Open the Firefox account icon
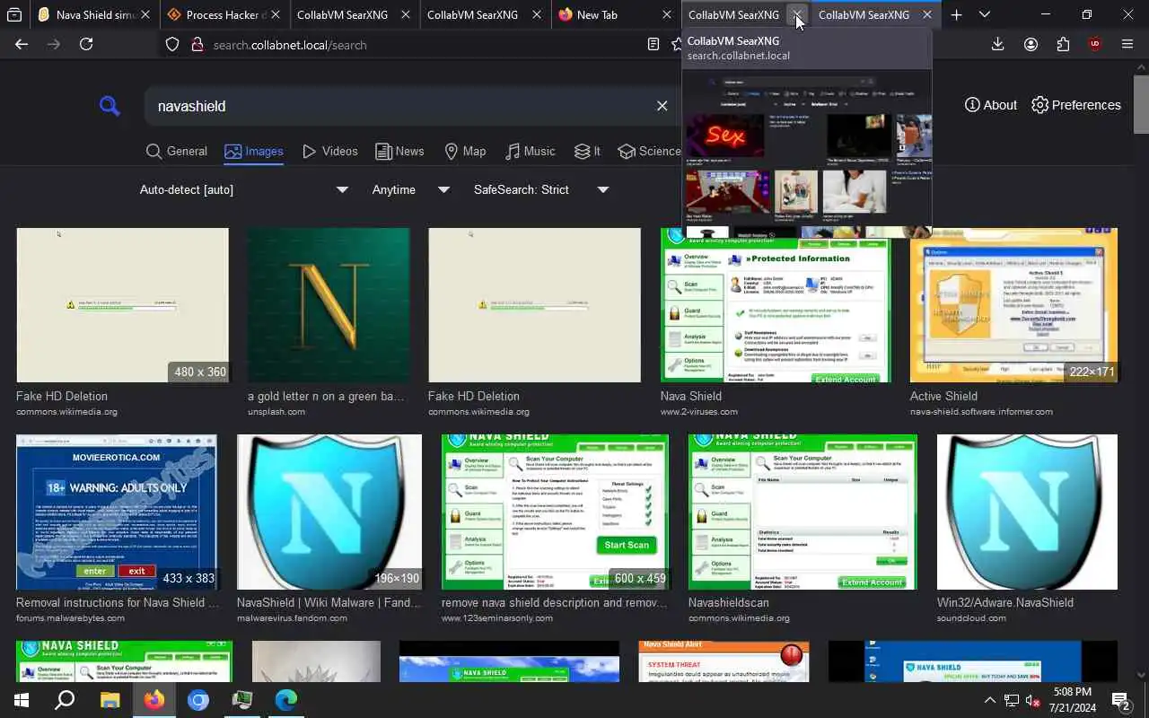This screenshot has height=718, width=1149. pyautogui.click(x=1031, y=44)
